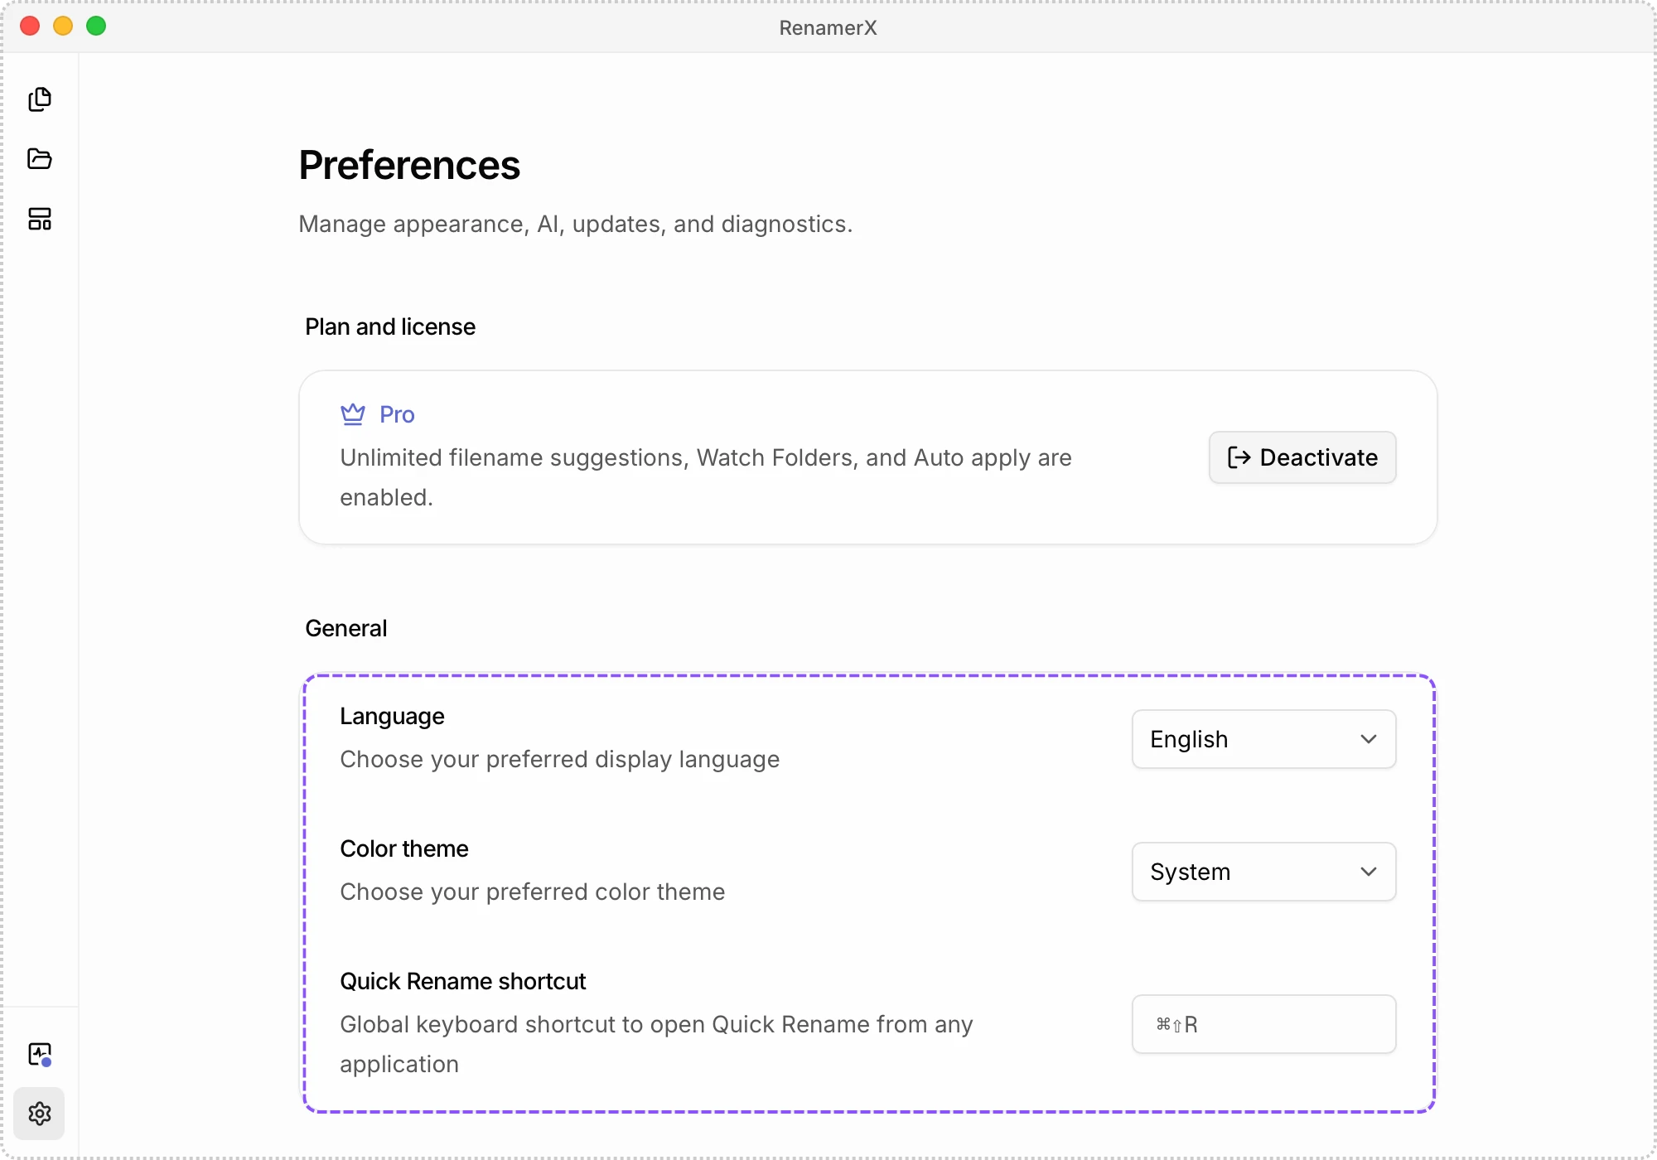Click the Plan and license heading
Screen dimensions: 1657x1160
click(390, 326)
